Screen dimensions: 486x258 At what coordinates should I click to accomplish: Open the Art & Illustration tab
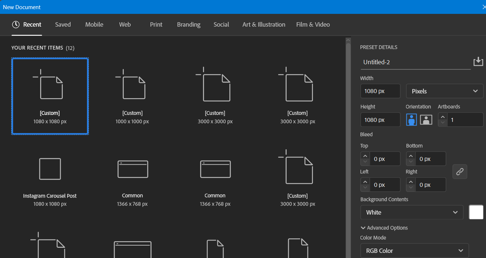click(264, 24)
